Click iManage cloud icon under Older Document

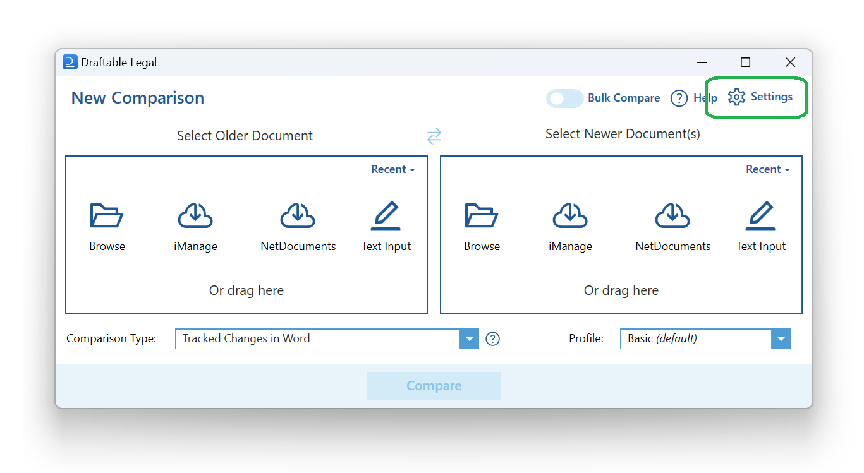tap(195, 215)
